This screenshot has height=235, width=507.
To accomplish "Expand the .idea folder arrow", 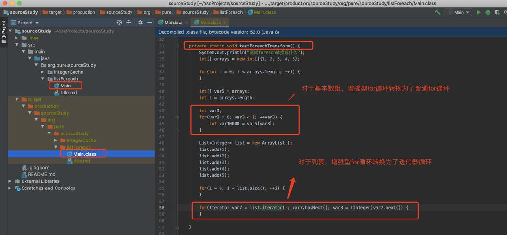I will click(x=17, y=38).
